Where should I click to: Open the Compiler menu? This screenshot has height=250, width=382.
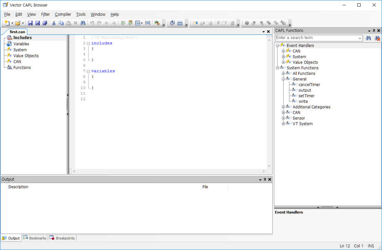[63, 14]
